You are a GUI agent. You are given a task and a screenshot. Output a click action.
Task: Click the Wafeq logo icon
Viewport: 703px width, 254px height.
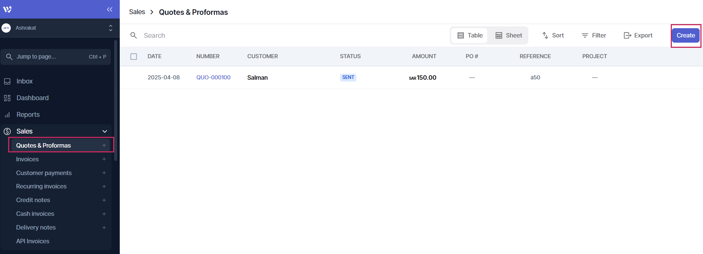(x=7, y=9)
